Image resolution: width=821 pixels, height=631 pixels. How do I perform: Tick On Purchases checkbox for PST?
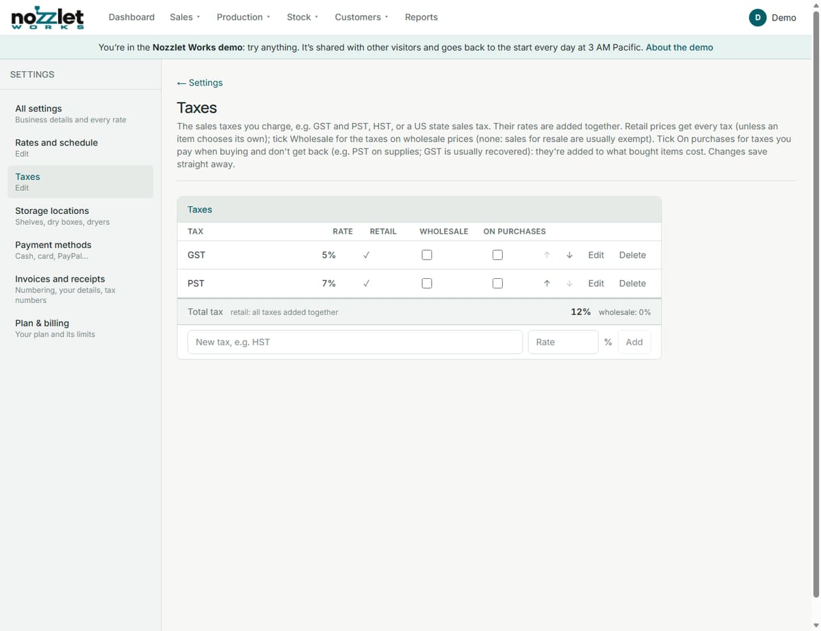click(x=497, y=283)
